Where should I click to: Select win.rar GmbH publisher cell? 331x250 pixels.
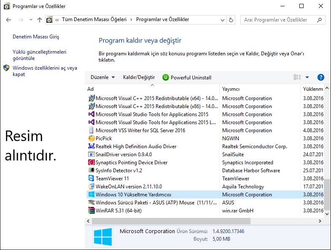tap(238, 211)
